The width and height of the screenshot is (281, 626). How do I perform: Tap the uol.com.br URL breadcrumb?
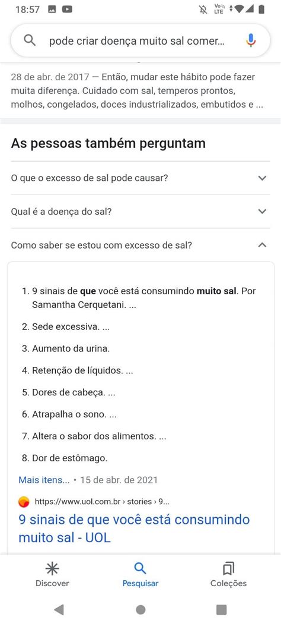click(103, 502)
